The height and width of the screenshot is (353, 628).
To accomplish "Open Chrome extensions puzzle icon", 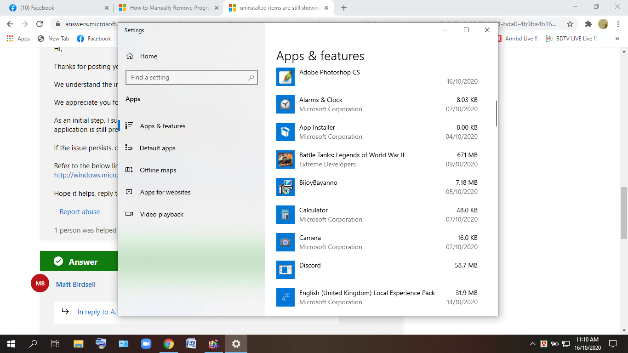I will 588,24.
